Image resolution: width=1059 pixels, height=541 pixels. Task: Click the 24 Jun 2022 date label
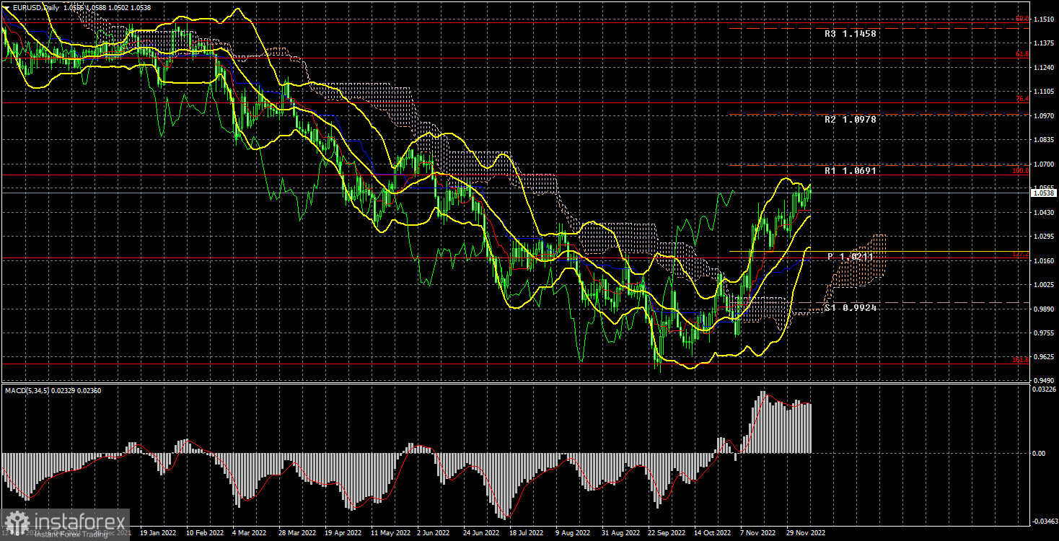(x=480, y=533)
